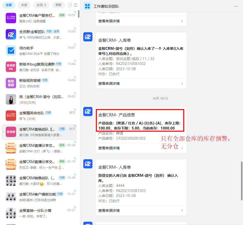This screenshot has height=225, width=243.
Task: Open 金智CRM销售战队 group avatar
Action: pos(11,181)
